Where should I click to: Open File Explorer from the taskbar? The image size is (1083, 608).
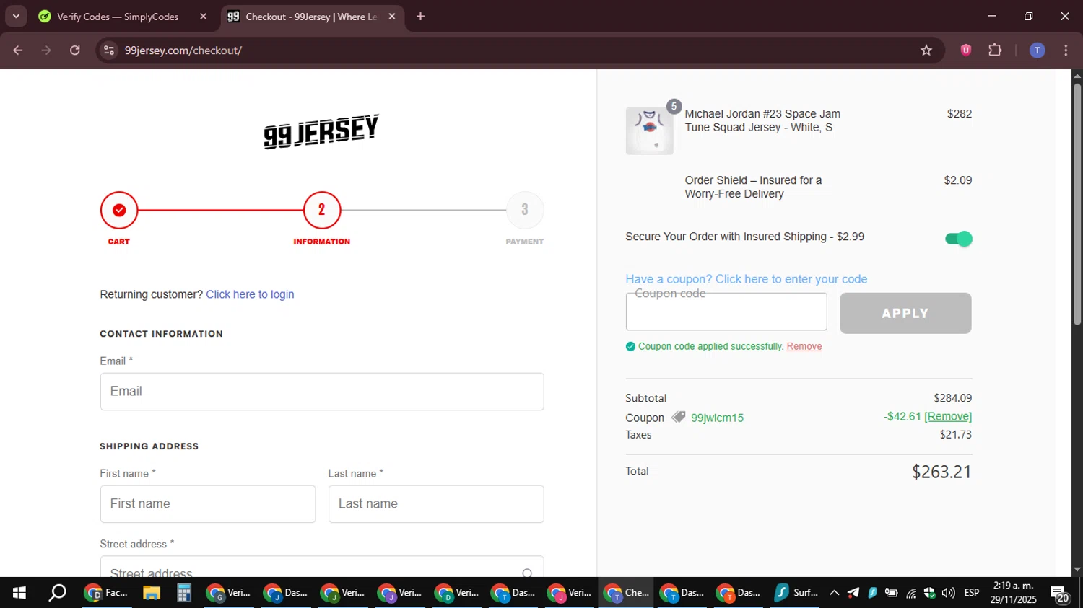pos(151,593)
